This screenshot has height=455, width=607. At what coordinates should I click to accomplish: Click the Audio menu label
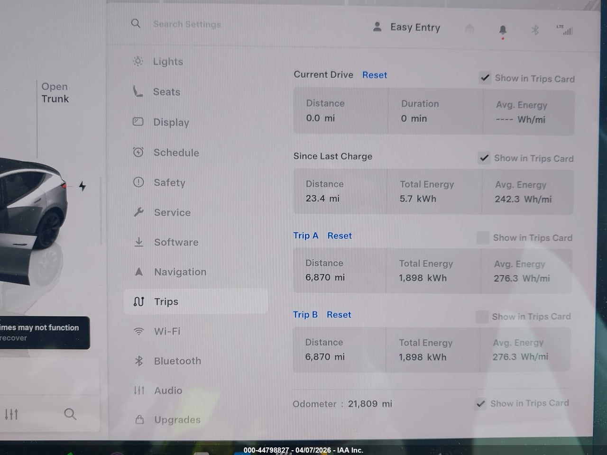[x=168, y=391]
